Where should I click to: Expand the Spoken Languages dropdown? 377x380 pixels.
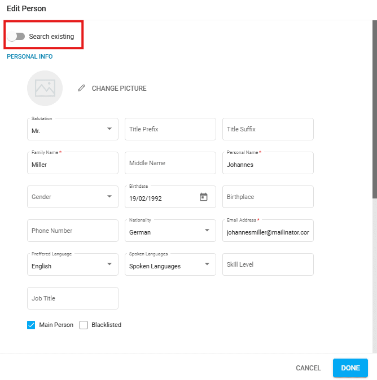pos(207,264)
